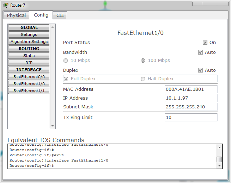
Task: Select FastEthernet1/1 interface
Action: point(29,91)
